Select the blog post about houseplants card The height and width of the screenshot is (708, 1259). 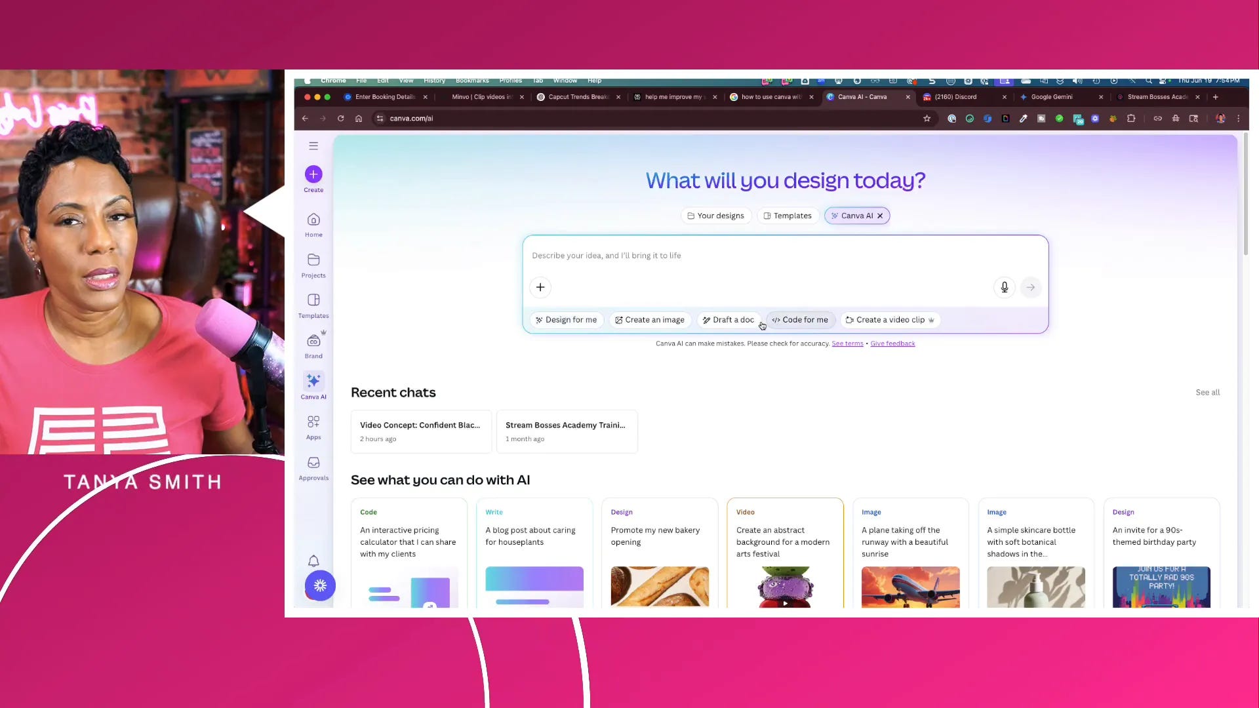click(534, 553)
